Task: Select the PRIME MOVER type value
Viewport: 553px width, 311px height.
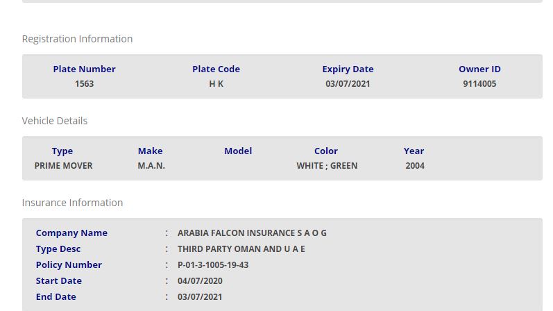Action: pyautogui.click(x=63, y=166)
